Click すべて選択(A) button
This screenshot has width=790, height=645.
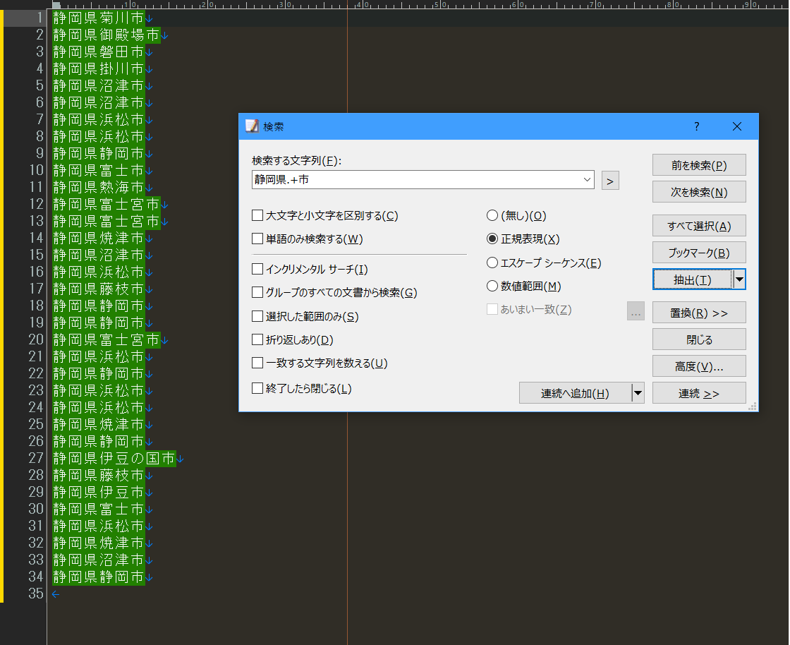point(699,226)
